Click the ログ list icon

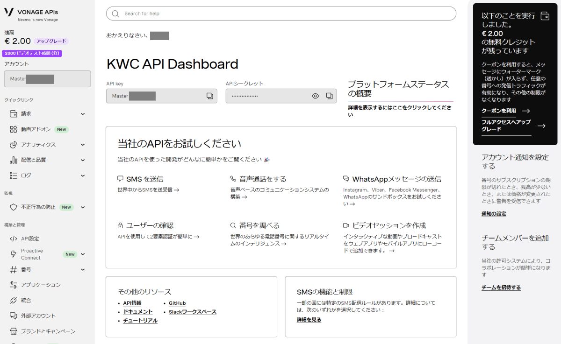13,176
